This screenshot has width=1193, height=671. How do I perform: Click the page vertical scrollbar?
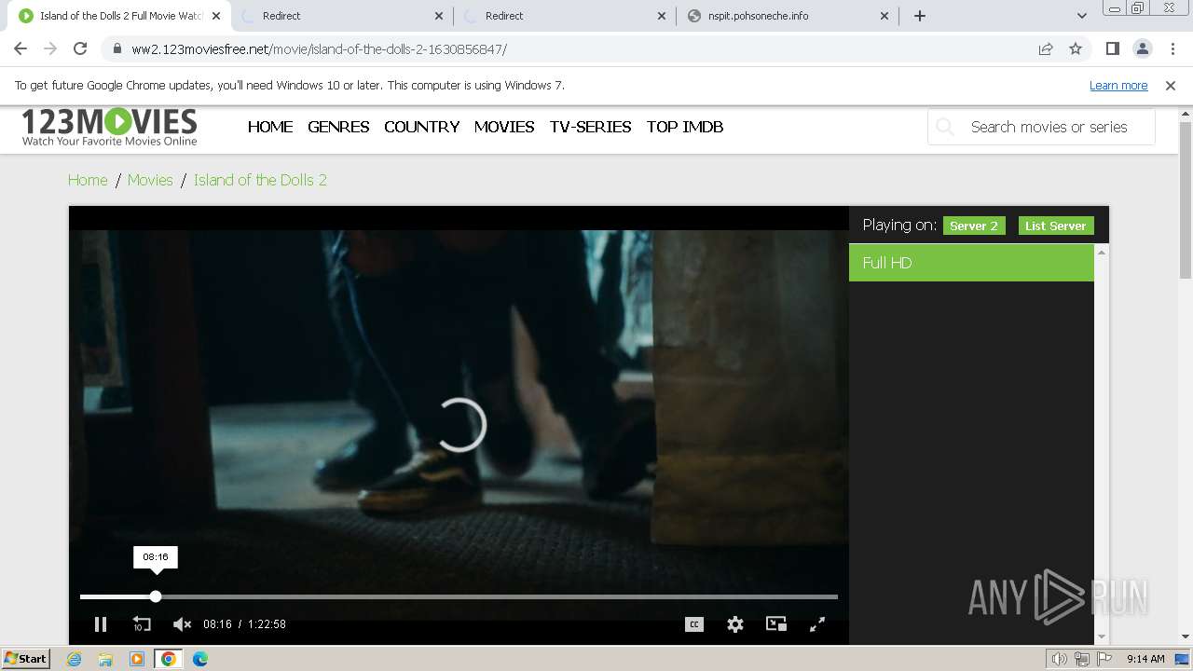click(1186, 200)
